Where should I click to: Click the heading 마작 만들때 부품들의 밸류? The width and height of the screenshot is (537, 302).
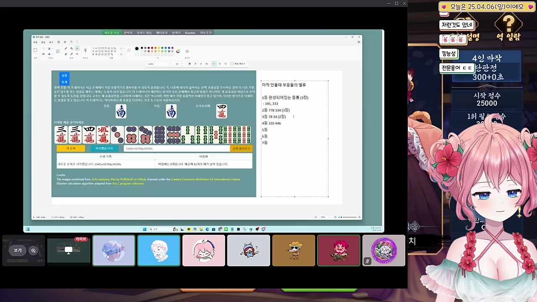click(x=284, y=85)
